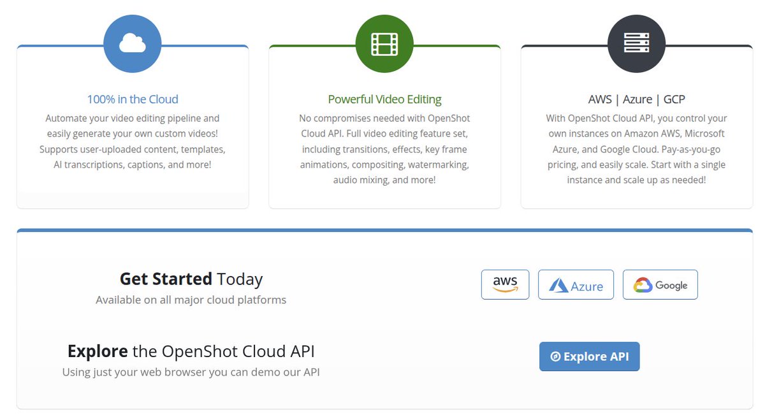The height and width of the screenshot is (417, 765).
Task: Click the dark server stack icon
Action: (636, 43)
